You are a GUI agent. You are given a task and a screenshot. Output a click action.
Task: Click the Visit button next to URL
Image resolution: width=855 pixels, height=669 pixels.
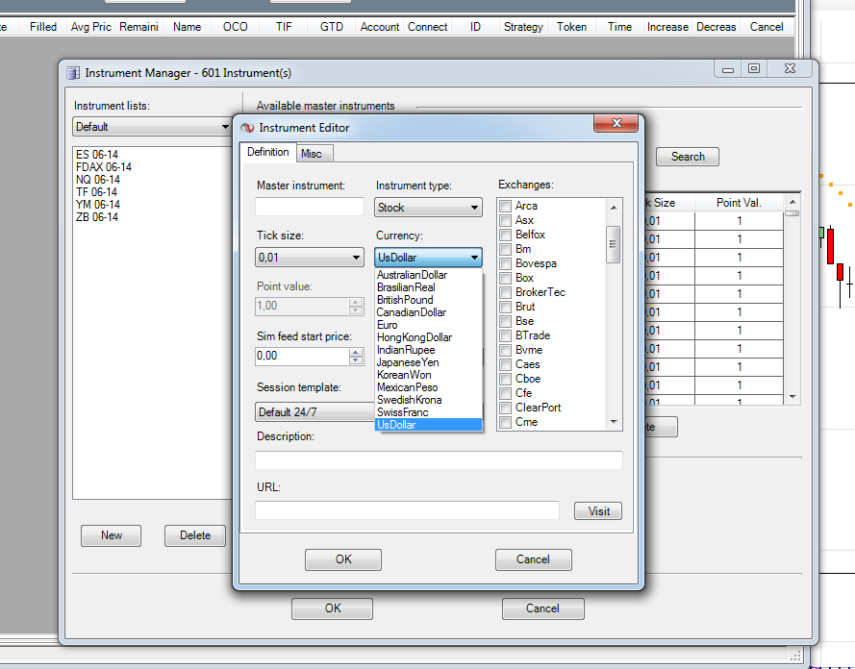pyautogui.click(x=598, y=511)
